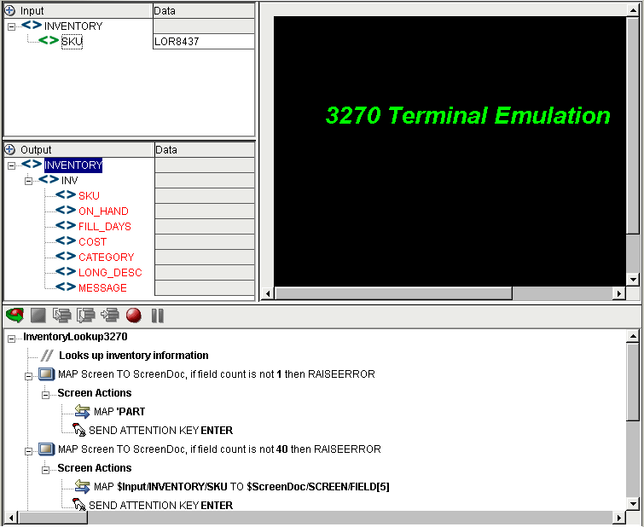Click green element icon beside Input SKU
The width and height of the screenshot is (644, 527).
49,40
